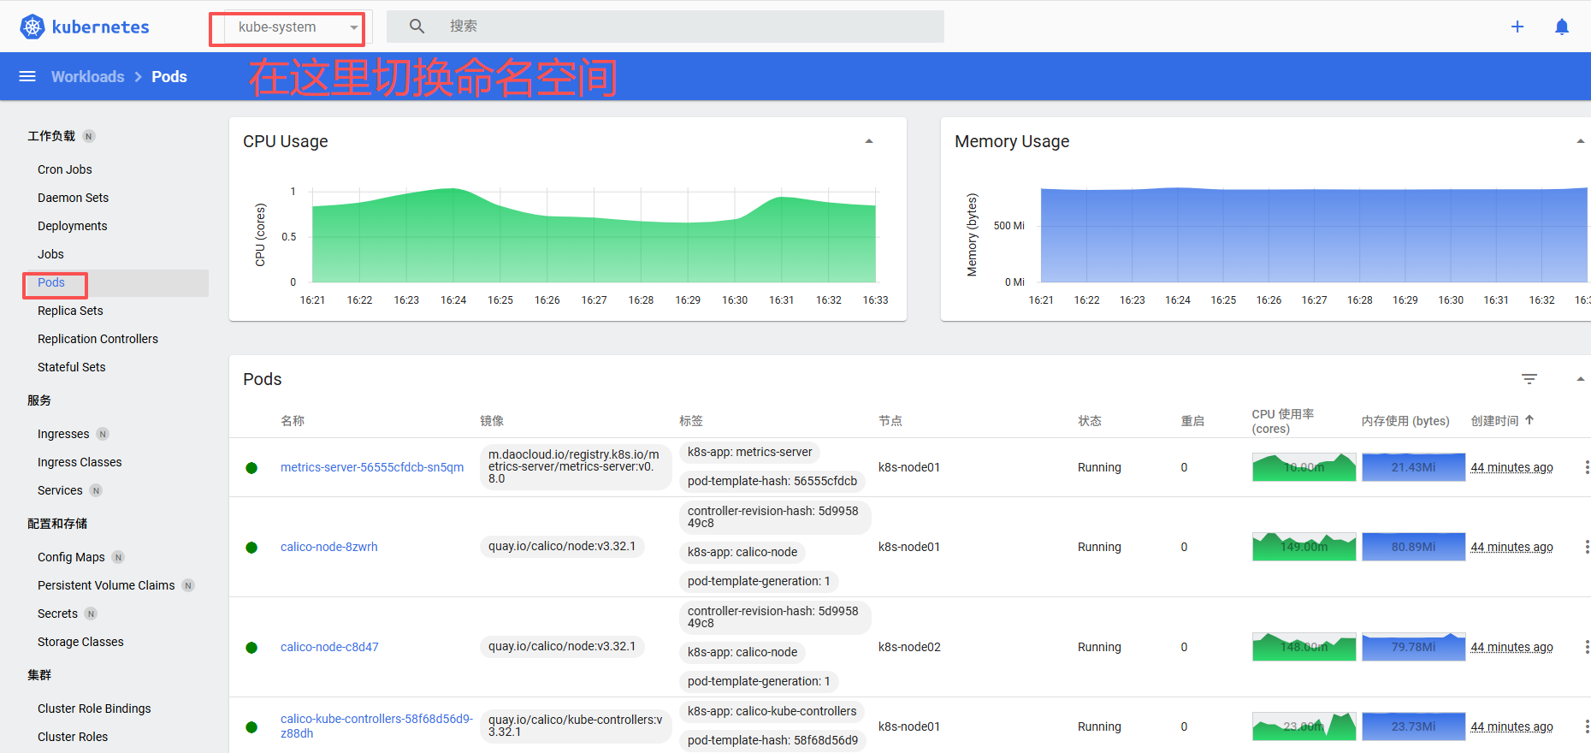This screenshot has width=1591, height=753.
Task: Open actions menu for metrics-server pod row
Action: click(1587, 467)
